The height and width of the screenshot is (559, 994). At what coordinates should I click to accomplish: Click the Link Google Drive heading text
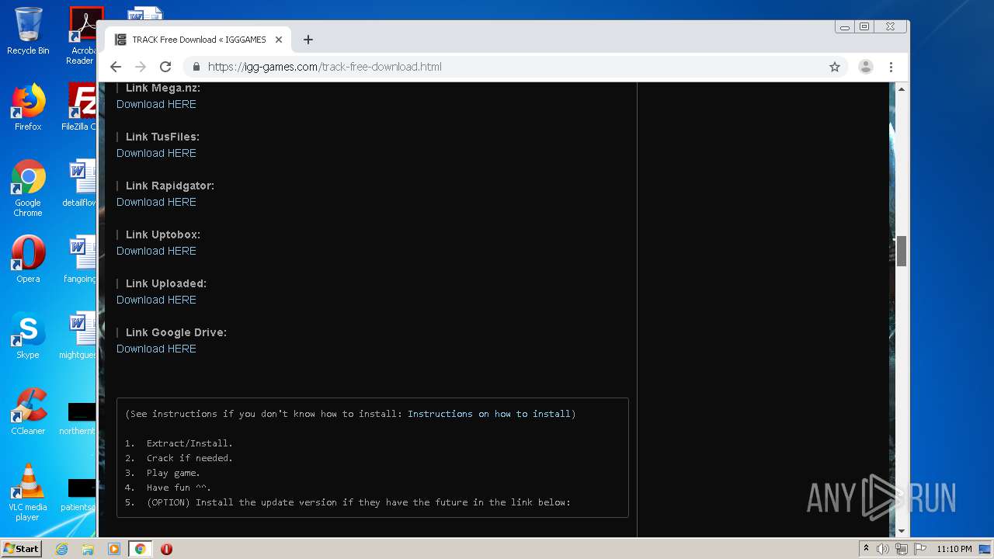point(176,332)
